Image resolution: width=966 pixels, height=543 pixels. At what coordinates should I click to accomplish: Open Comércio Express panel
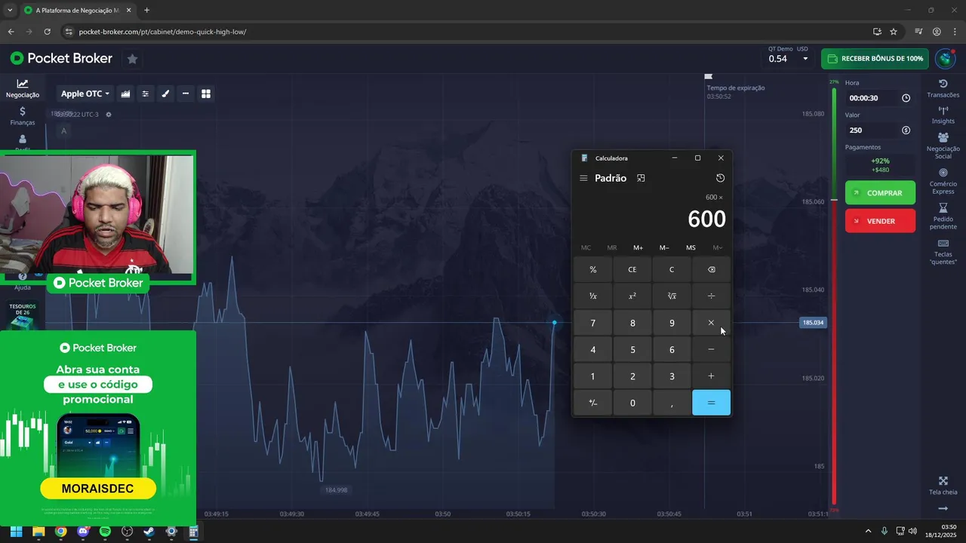(943, 181)
